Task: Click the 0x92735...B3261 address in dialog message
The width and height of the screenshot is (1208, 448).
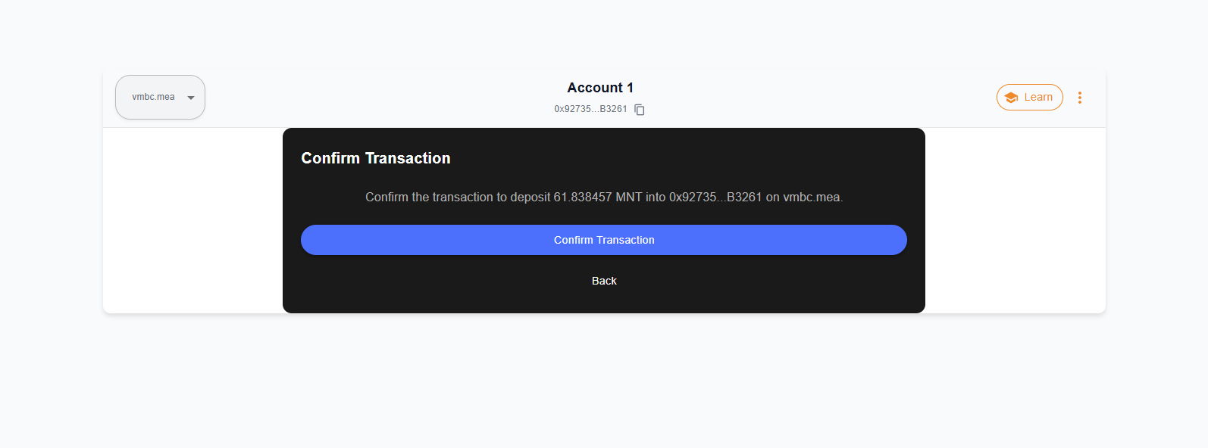Action: (x=715, y=198)
